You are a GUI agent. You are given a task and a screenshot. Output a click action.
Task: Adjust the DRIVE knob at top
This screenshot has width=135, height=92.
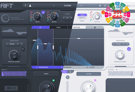[x=38, y=17]
